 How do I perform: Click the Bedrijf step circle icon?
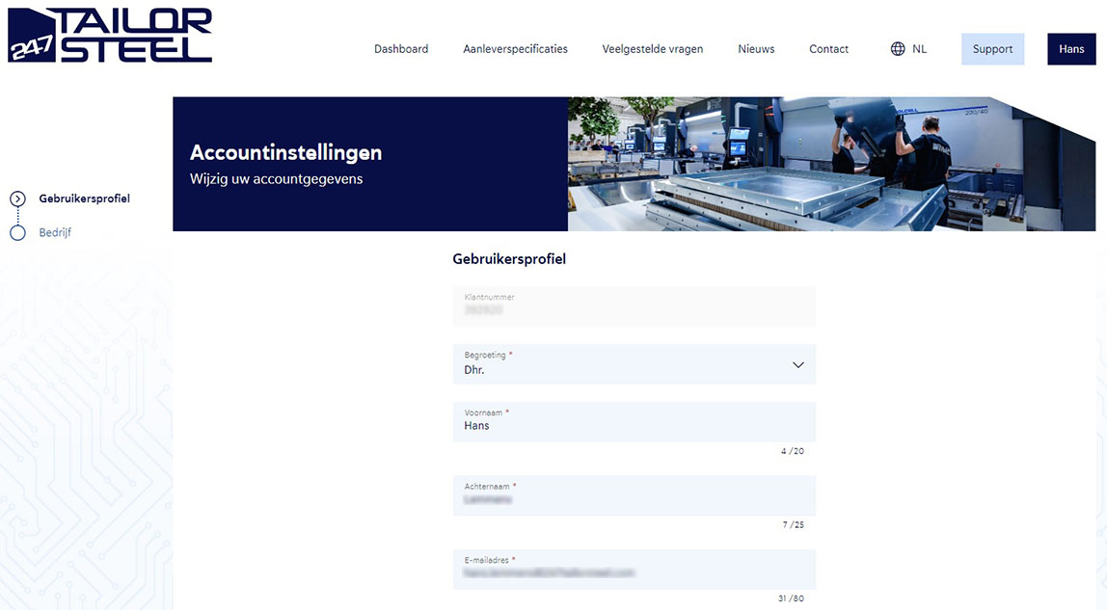point(17,233)
